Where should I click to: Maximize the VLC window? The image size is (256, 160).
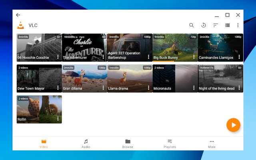coord(228,15)
